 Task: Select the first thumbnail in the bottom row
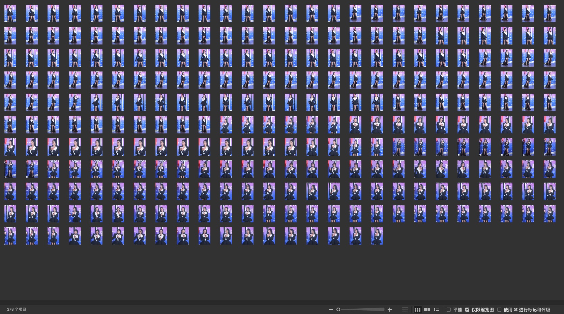pos(10,236)
